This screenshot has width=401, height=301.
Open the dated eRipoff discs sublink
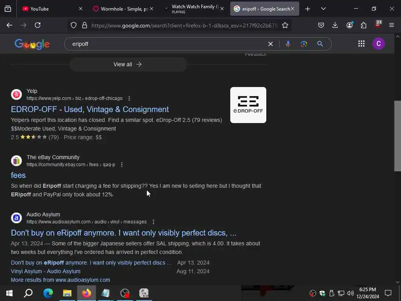pyautogui.click(x=91, y=263)
